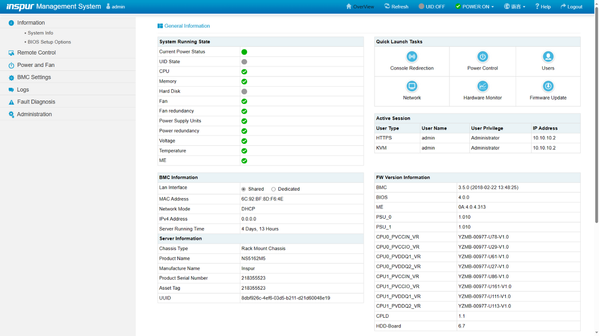Click the Console Redirection label

tap(412, 68)
